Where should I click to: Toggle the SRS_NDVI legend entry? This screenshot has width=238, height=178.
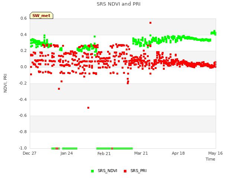(x=104, y=171)
